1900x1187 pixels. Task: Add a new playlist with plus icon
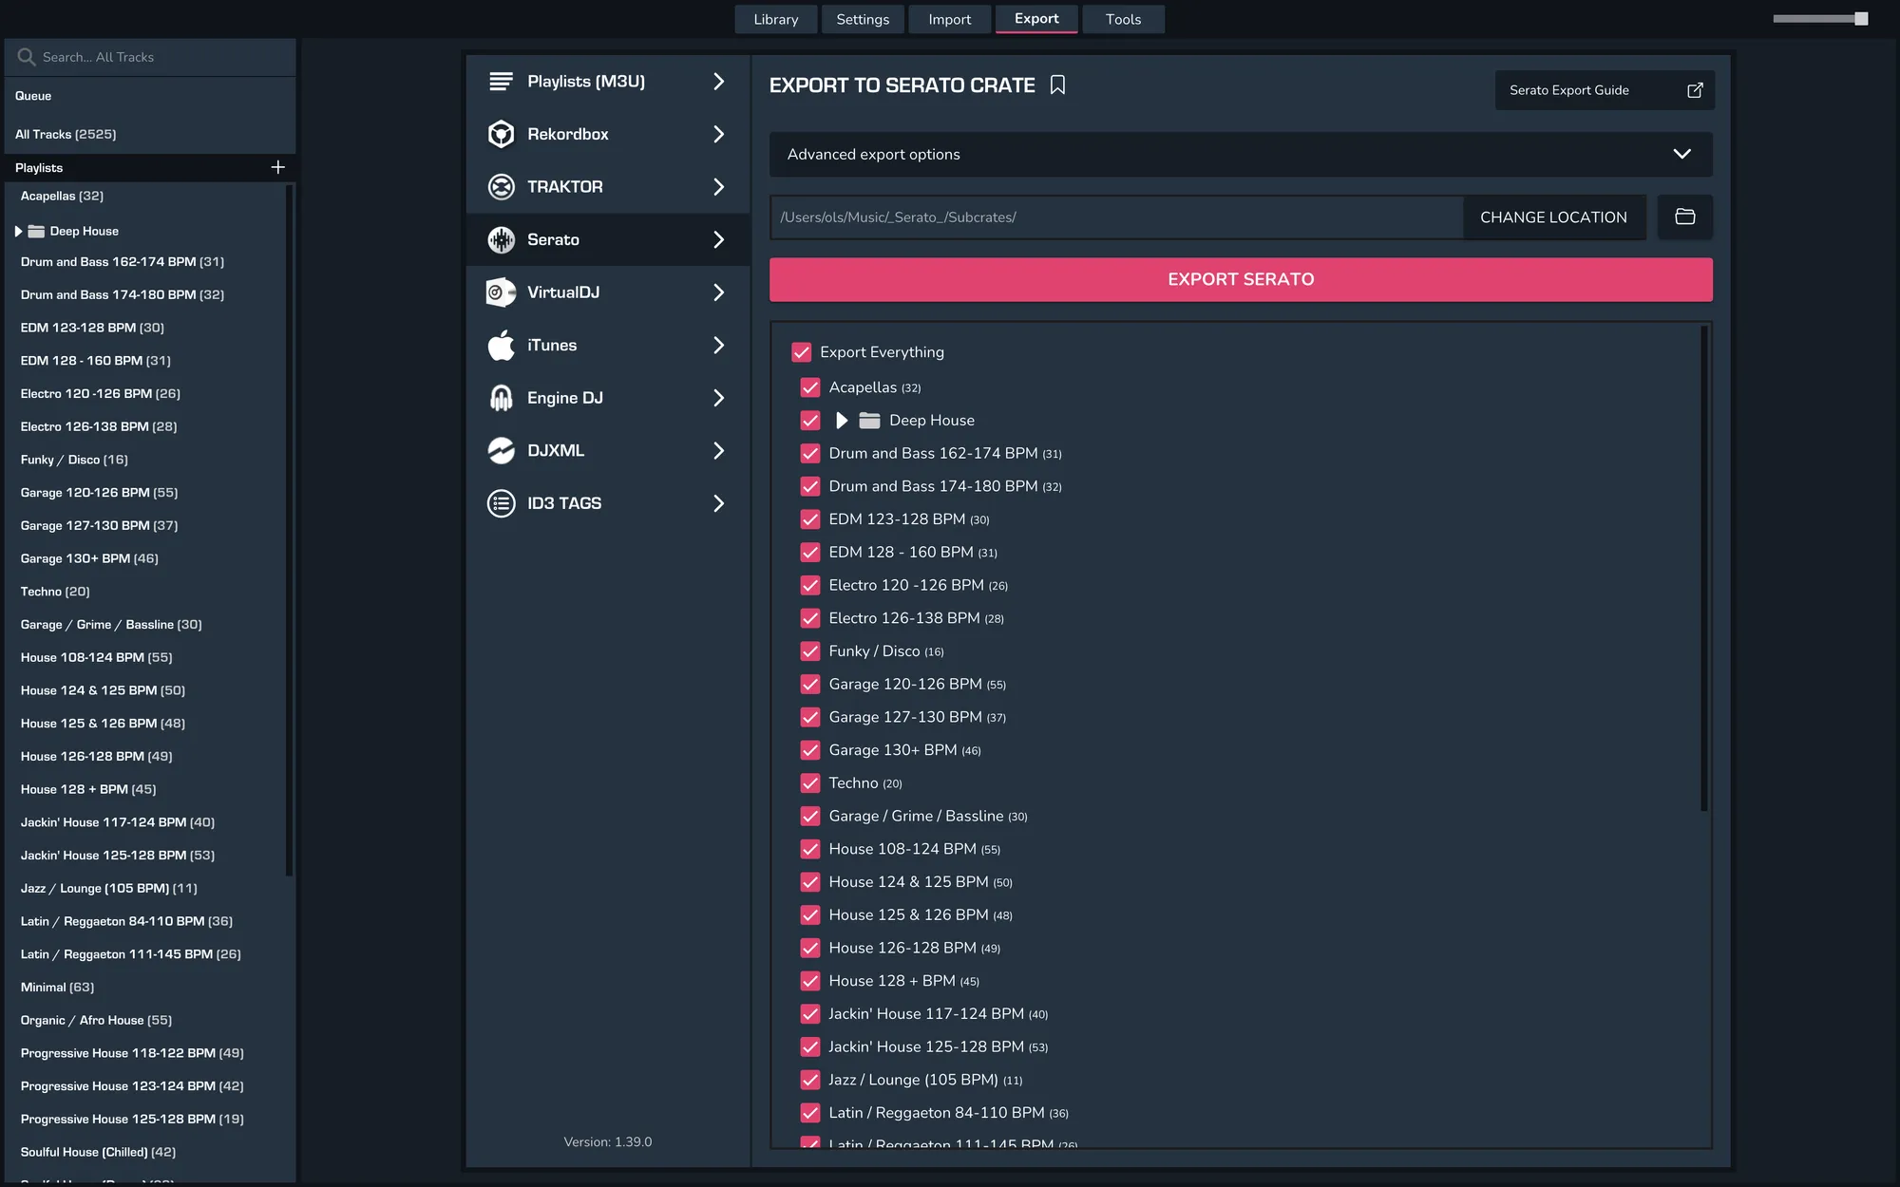(277, 167)
